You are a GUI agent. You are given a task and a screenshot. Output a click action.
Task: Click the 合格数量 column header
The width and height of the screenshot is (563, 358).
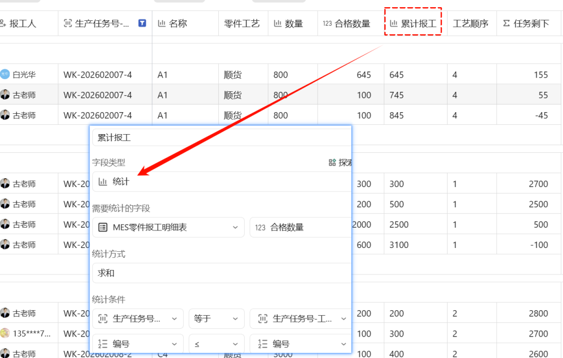click(351, 23)
